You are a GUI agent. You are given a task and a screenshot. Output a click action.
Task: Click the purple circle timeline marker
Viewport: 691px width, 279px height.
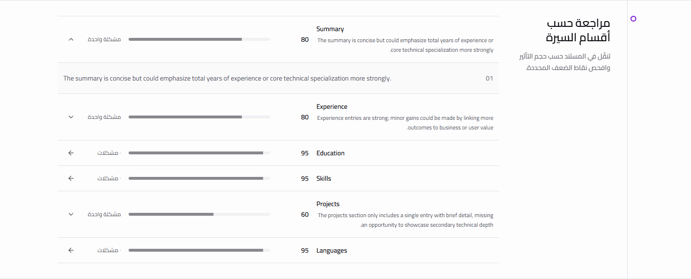tap(633, 19)
